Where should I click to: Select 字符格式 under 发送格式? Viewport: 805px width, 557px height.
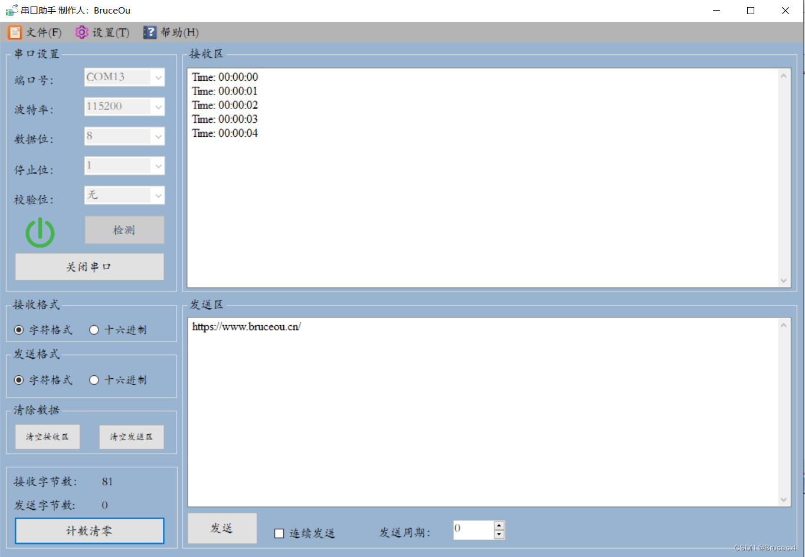pyautogui.click(x=43, y=380)
